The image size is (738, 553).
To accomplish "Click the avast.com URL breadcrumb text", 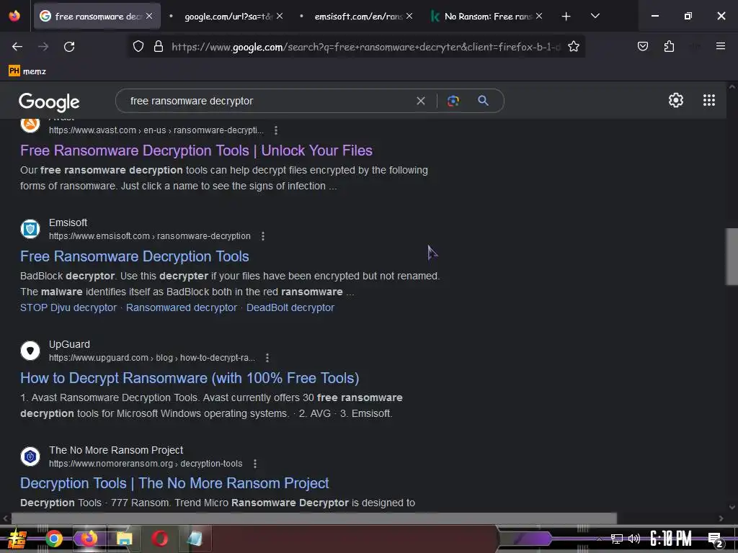I will click(x=156, y=130).
